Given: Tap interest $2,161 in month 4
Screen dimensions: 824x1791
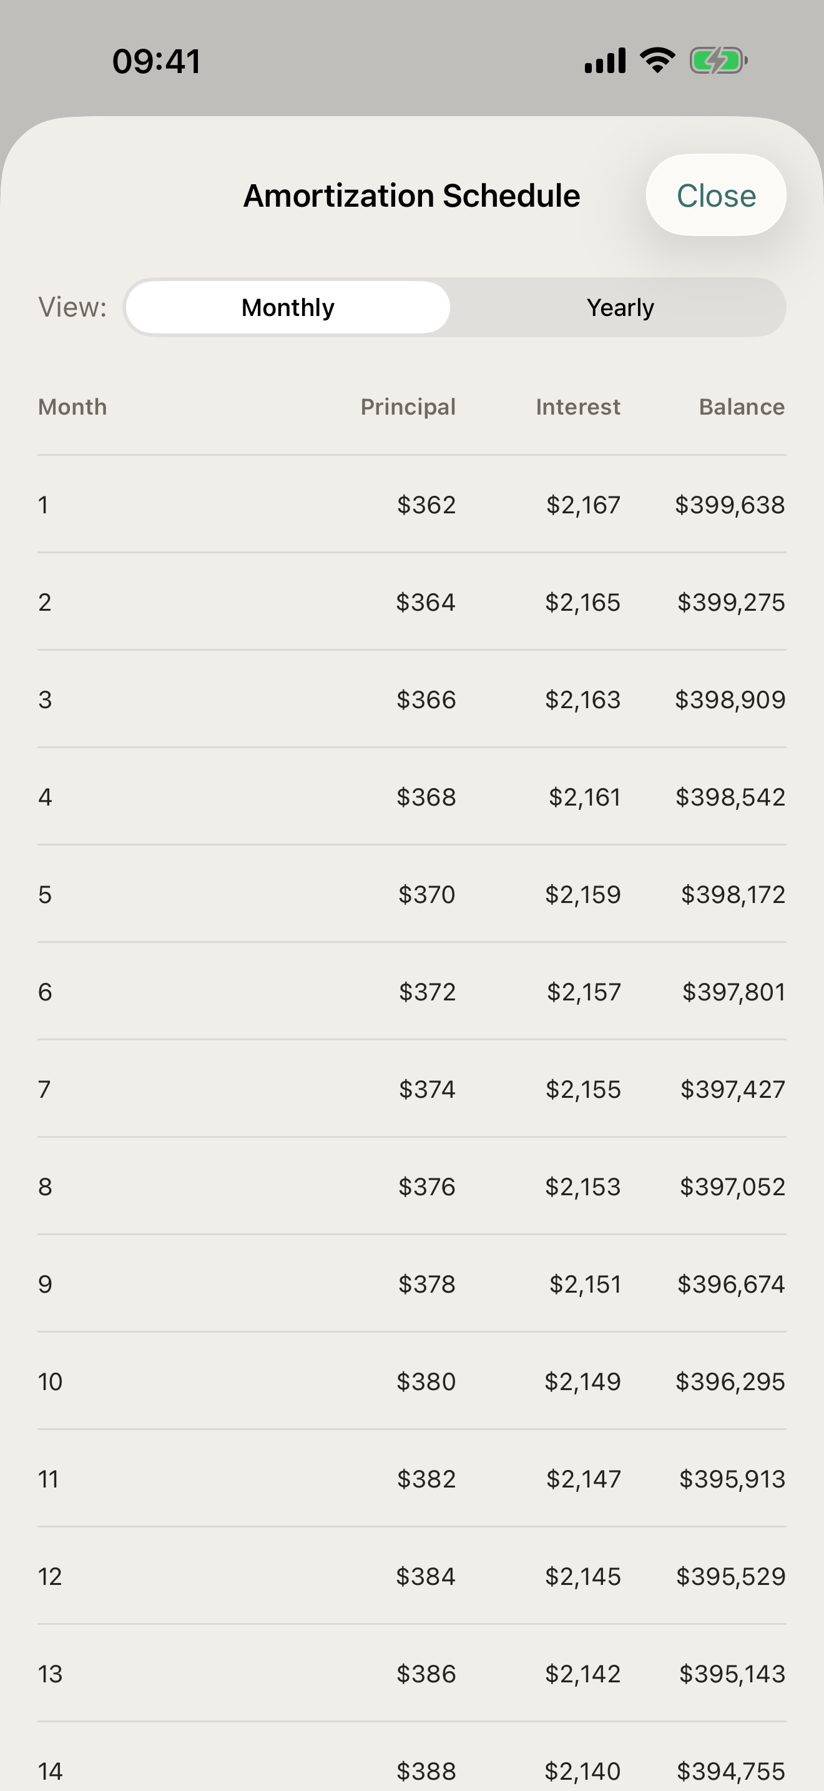Looking at the screenshot, I should [584, 797].
